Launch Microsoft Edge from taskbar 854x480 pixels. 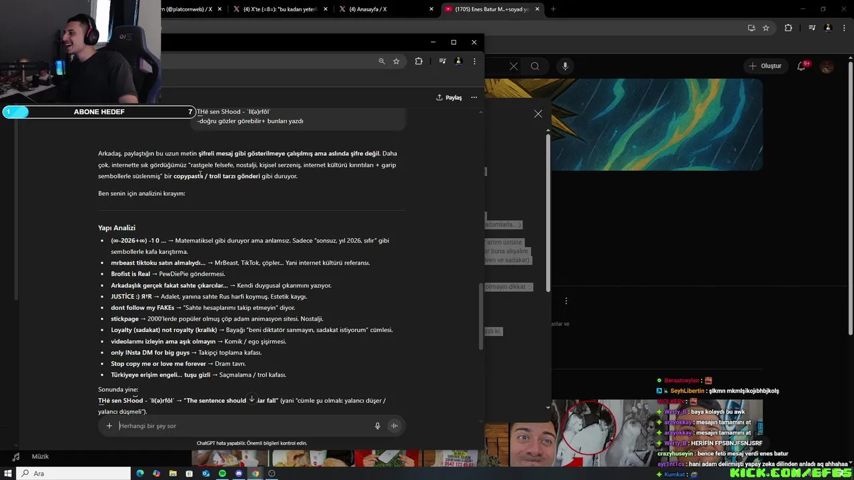click(140, 473)
